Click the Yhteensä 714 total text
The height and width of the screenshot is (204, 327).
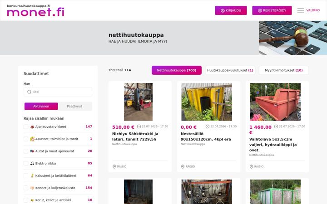pyautogui.click(x=120, y=70)
